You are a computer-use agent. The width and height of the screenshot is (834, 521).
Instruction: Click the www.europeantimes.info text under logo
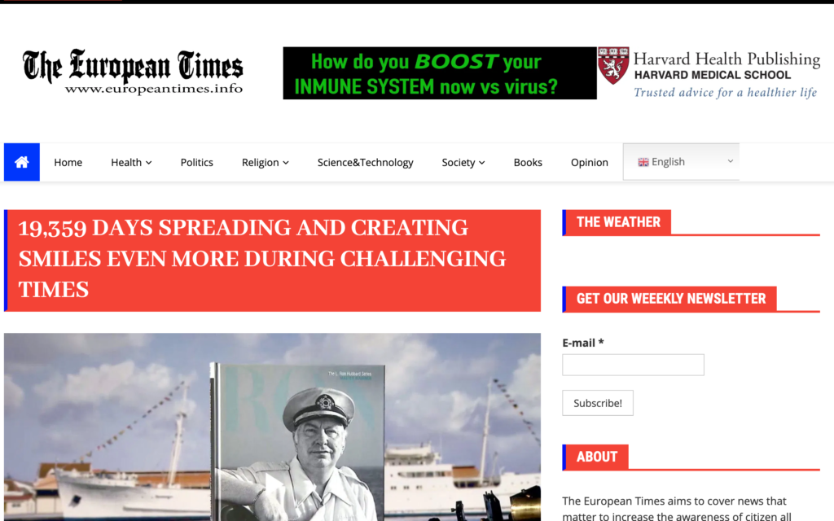pyautogui.click(x=154, y=89)
